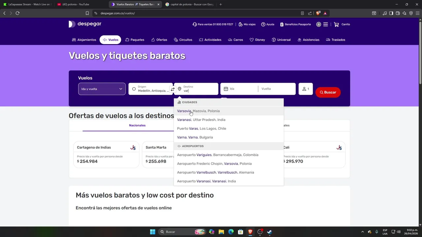Select Puerto Varas, Los Lagos, Chile

point(228,128)
